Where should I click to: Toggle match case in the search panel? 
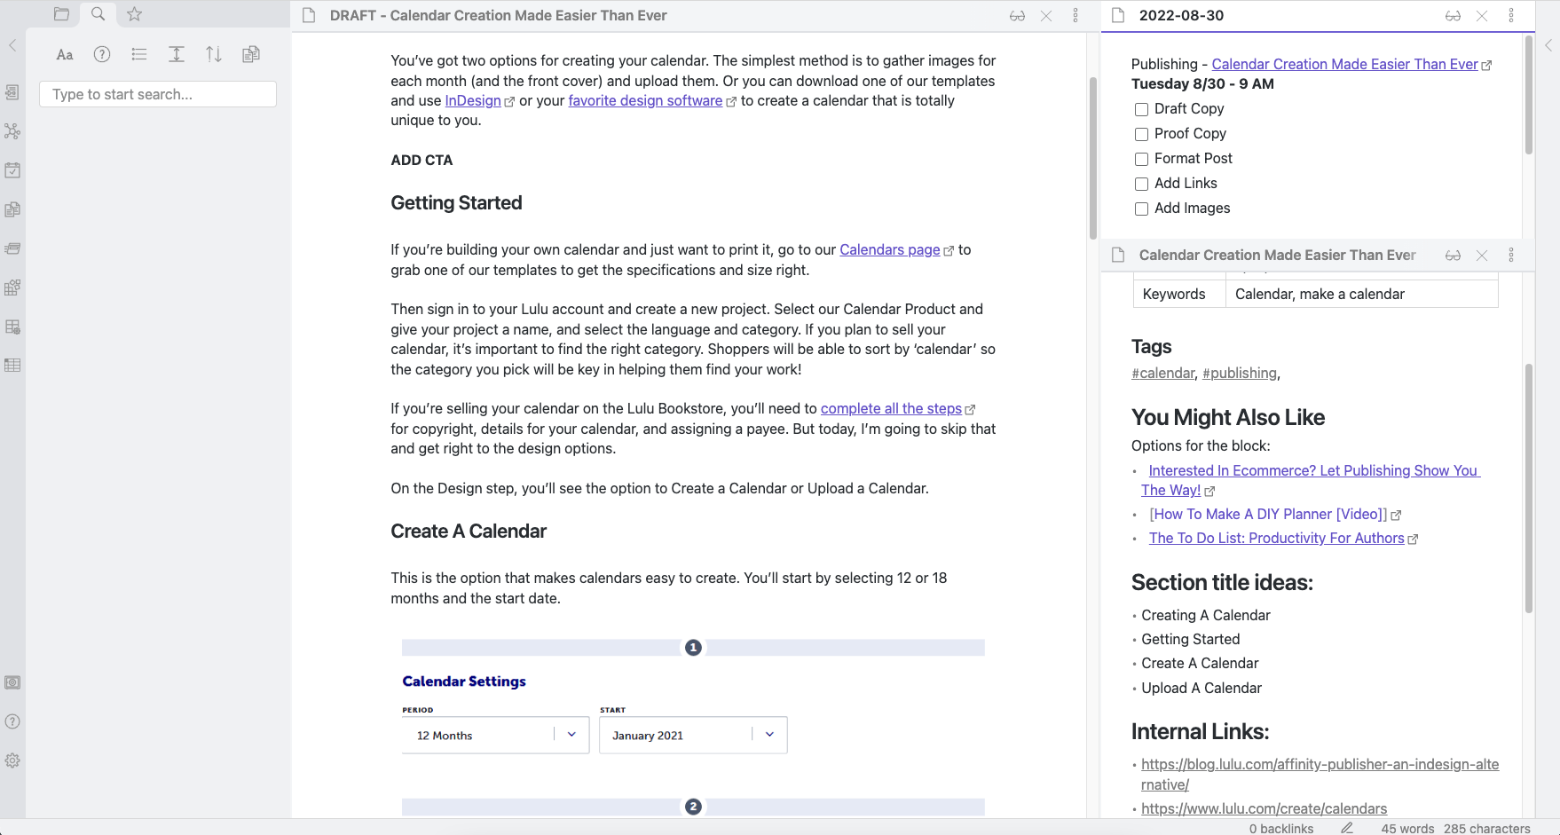coord(64,54)
